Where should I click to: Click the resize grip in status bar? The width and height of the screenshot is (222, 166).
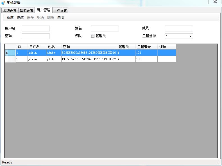(x=219, y=163)
